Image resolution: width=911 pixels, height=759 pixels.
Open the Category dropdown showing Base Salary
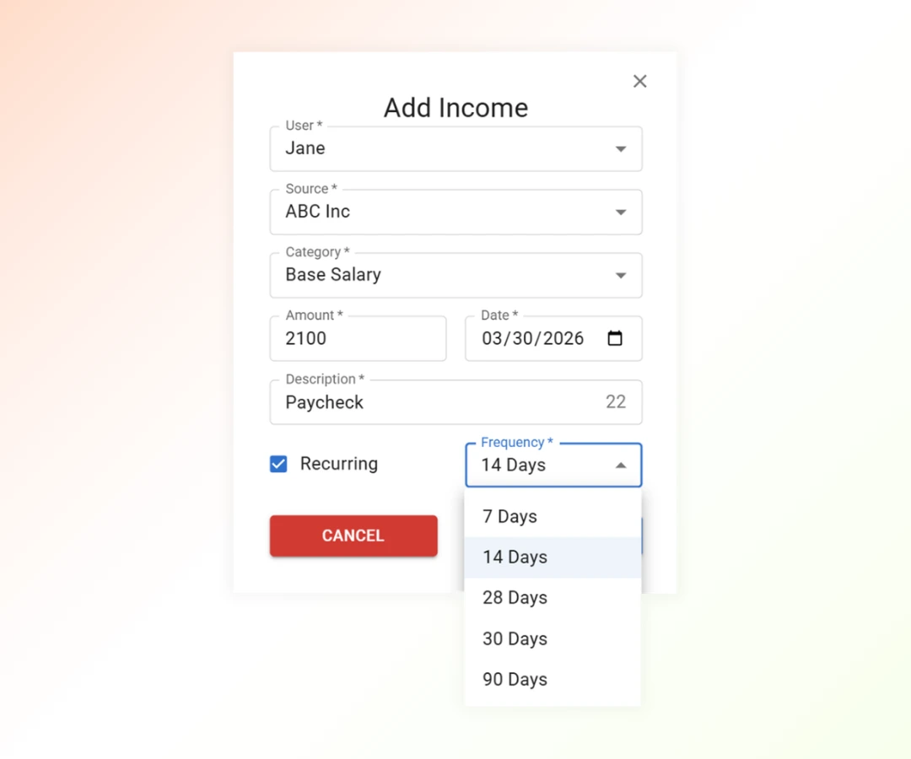click(455, 275)
